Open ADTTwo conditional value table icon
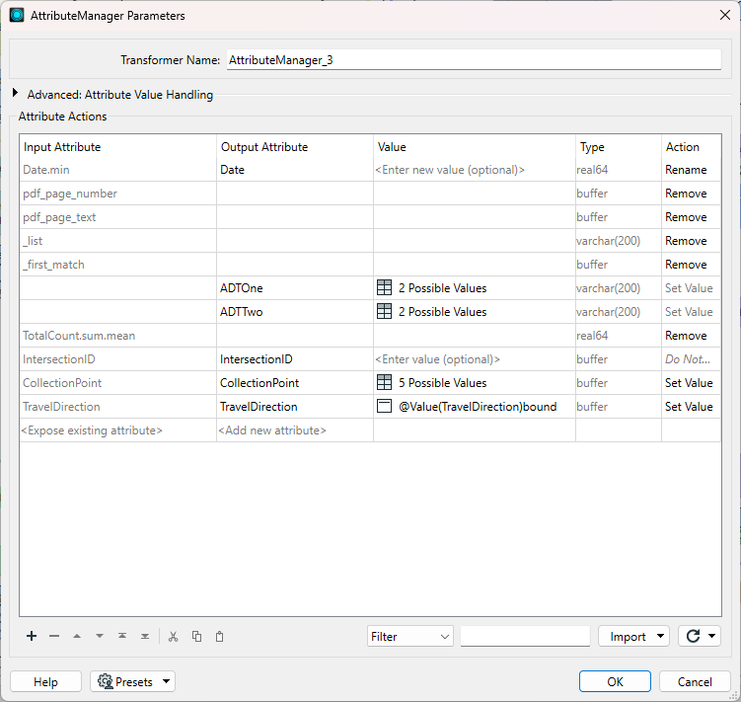The width and height of the screenshot is (741, 702). [384, 311]
